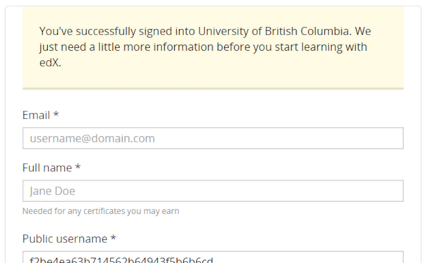The width and height of the screenshot is (423, 263).
Task: Click the Email input field
Action: pos(213,138)
